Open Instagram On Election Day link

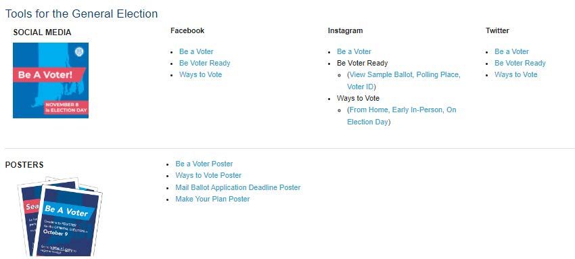click(402, 116)
